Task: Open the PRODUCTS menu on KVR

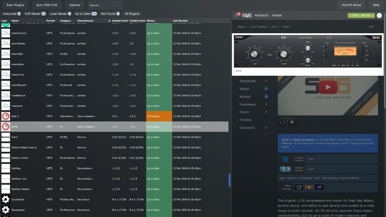Action: pyautogui.click(x=262, y=15)
